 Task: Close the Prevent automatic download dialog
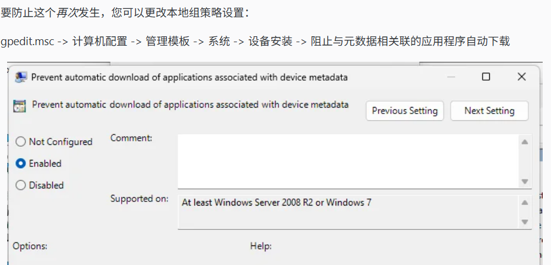tap(522, 77)
